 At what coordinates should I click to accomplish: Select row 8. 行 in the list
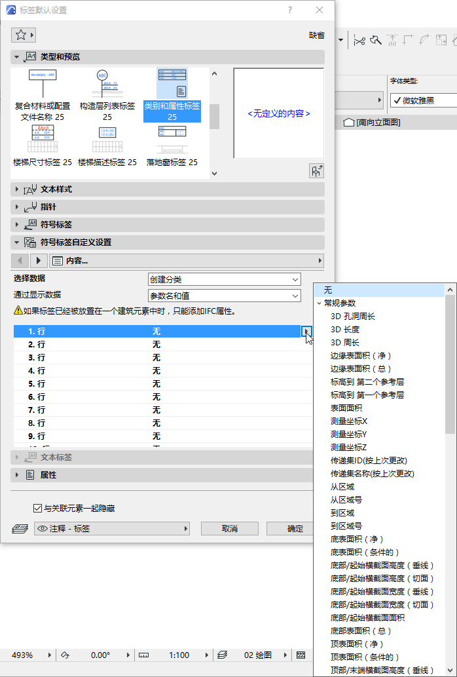pos(163,423)
